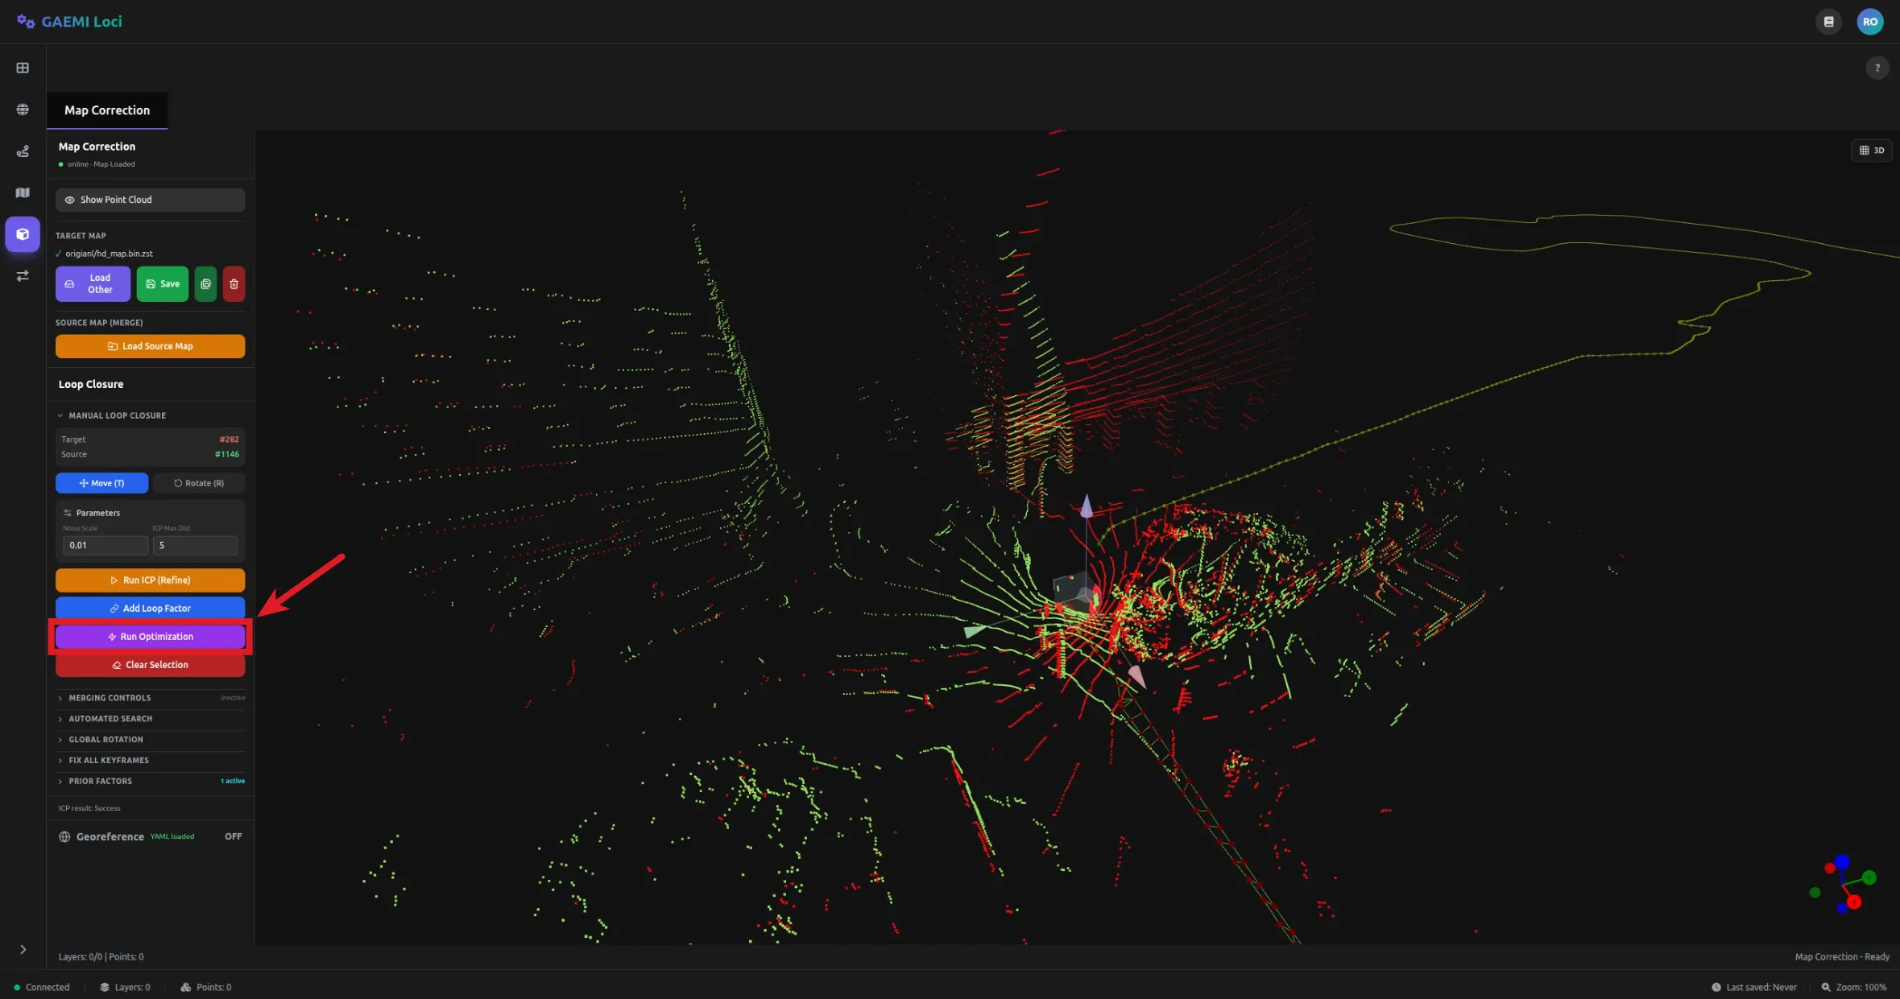1900x999 pixels.
Task: Open the RO account avatar menu
Action: pos(1870,21)
